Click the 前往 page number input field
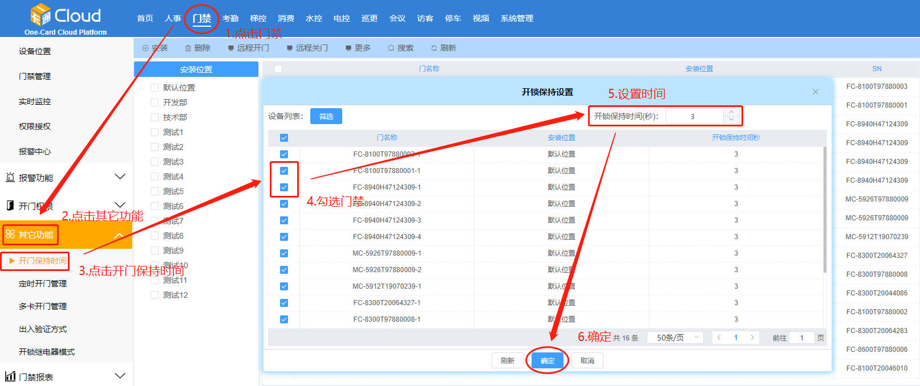Screen dimensions: 920x386 (801, 338)
